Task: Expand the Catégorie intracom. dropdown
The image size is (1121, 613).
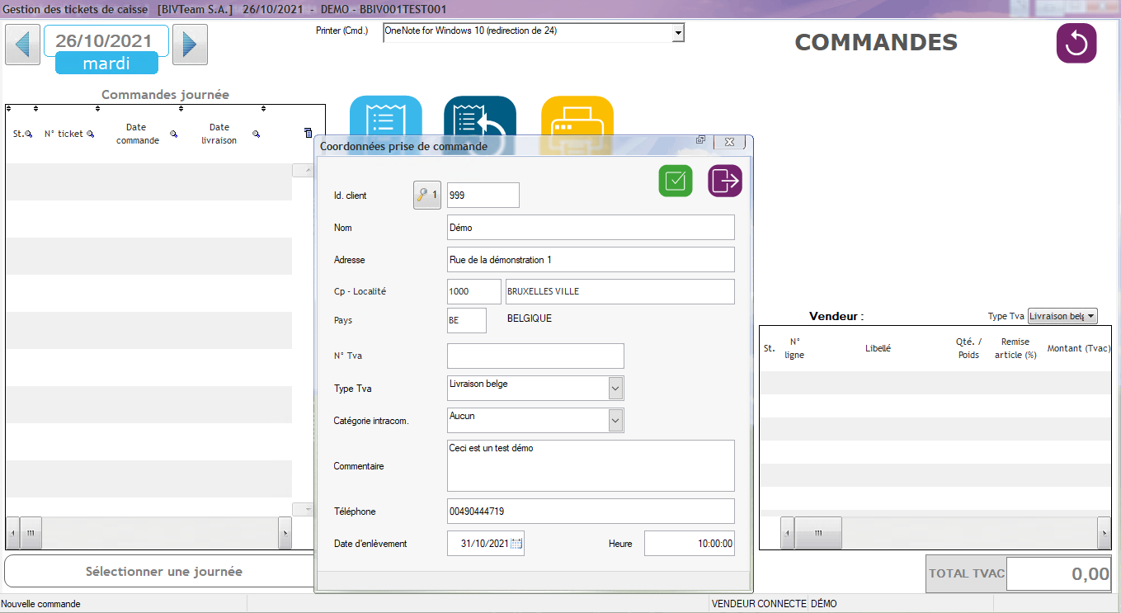Action: [615, 420]
